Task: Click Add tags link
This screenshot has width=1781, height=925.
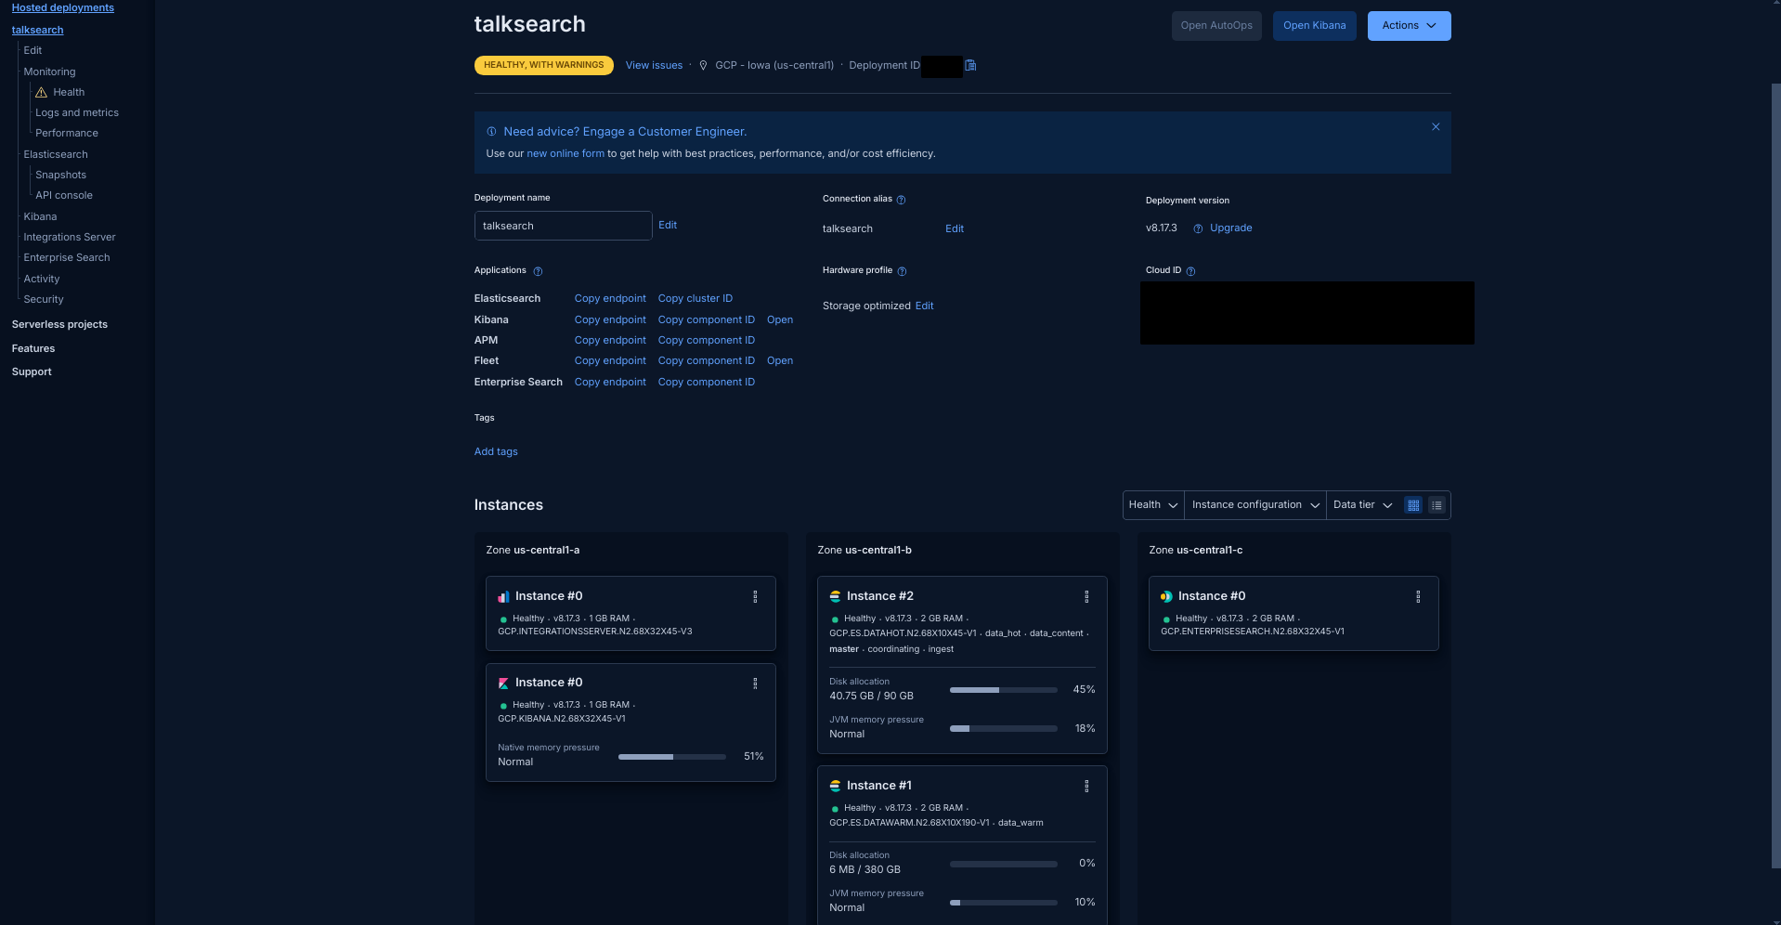Action: click(x=496, y=452)
